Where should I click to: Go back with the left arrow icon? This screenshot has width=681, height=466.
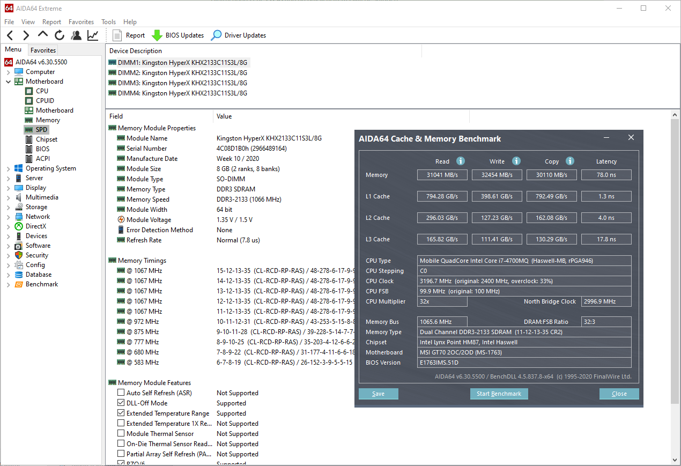pos(10,35)
